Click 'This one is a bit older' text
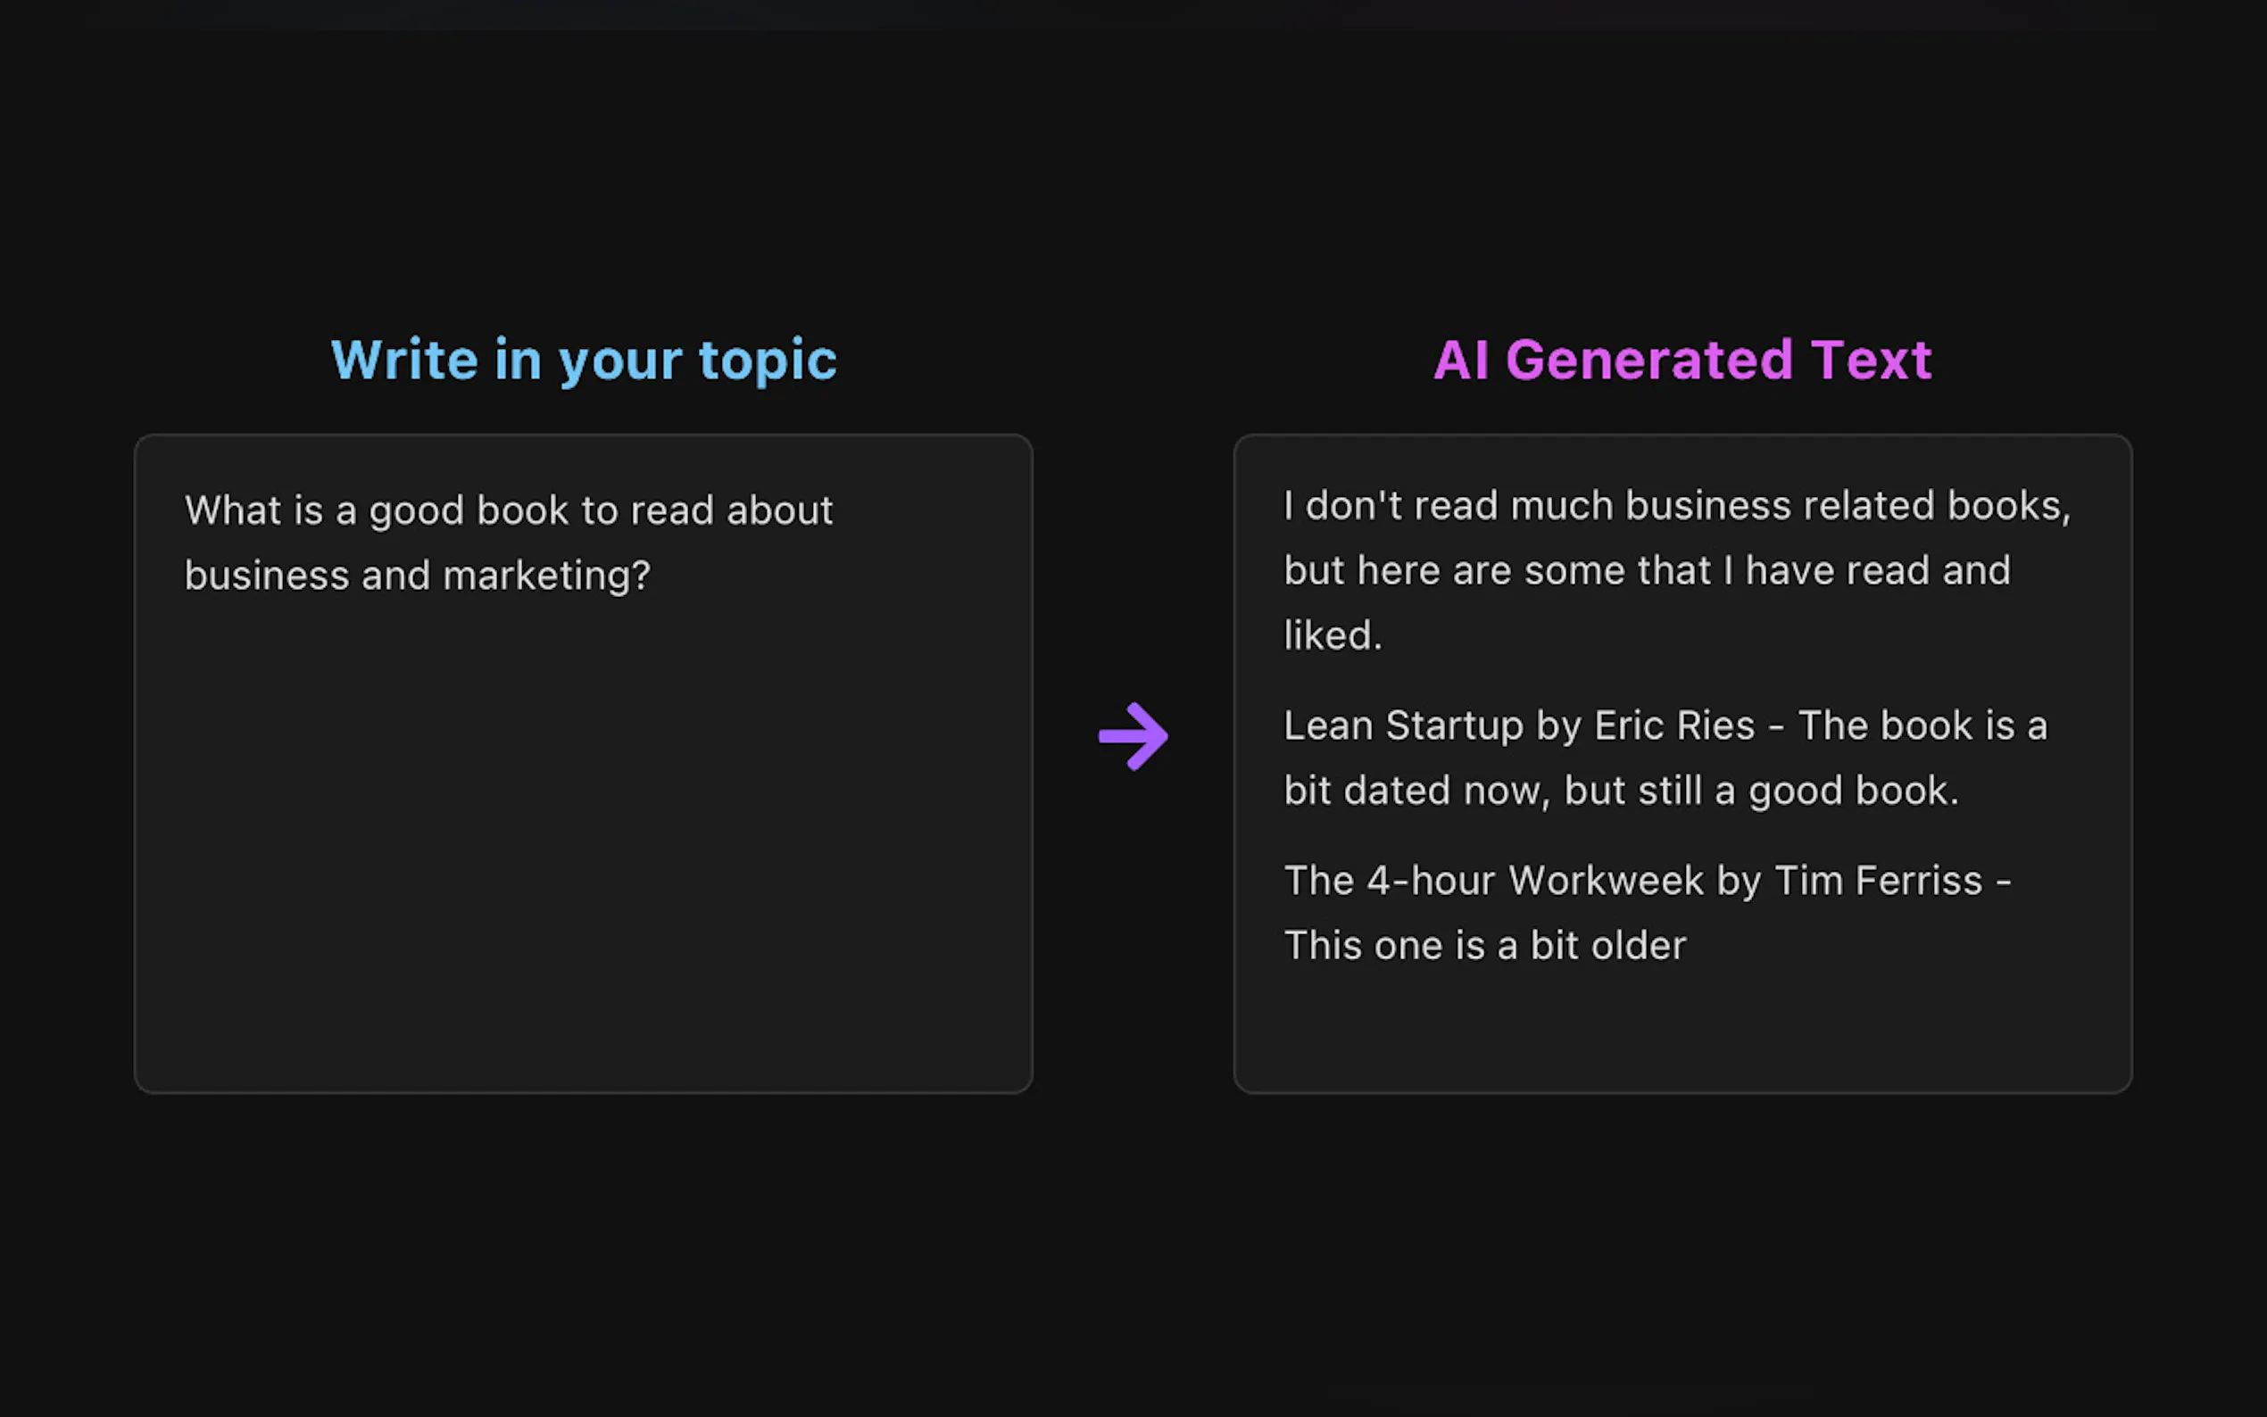This screenshot has width=2267, height=1417. click(x=1484, y=946)
